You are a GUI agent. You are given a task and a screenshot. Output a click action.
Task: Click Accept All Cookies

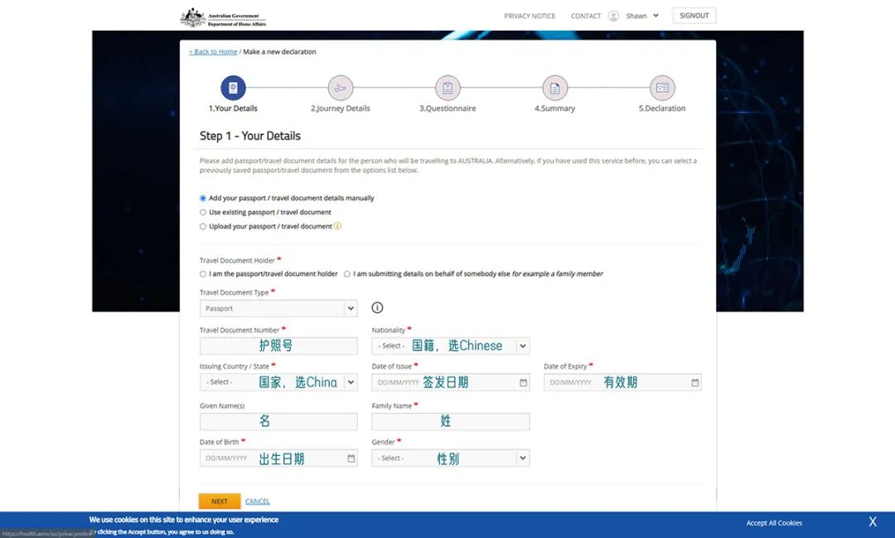774,522
